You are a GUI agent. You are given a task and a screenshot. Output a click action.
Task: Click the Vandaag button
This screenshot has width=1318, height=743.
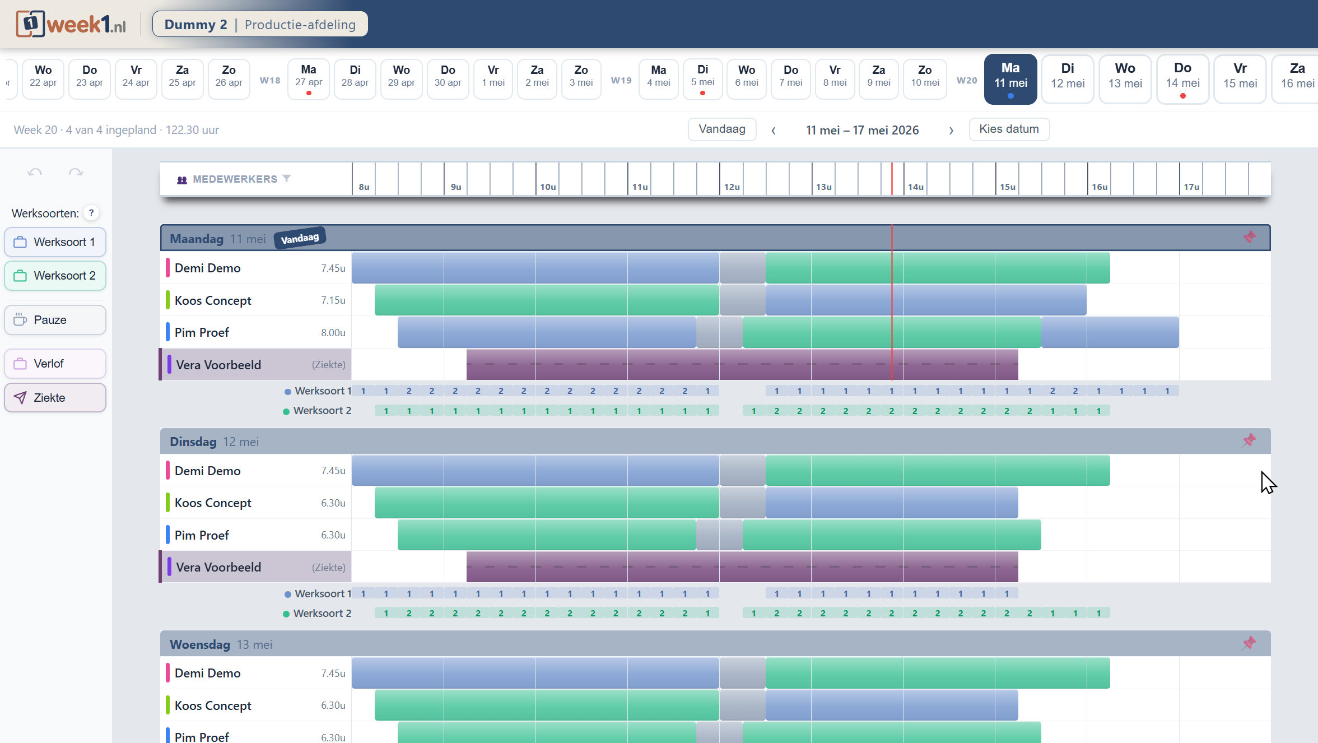(x=722, y=129)
